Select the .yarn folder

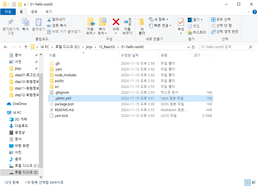[131, 69]
